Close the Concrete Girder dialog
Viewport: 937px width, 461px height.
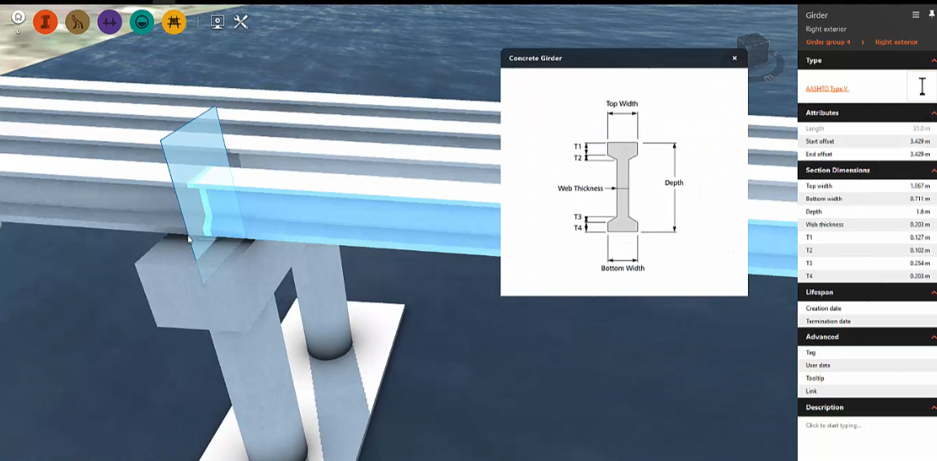tap(734, 59)
